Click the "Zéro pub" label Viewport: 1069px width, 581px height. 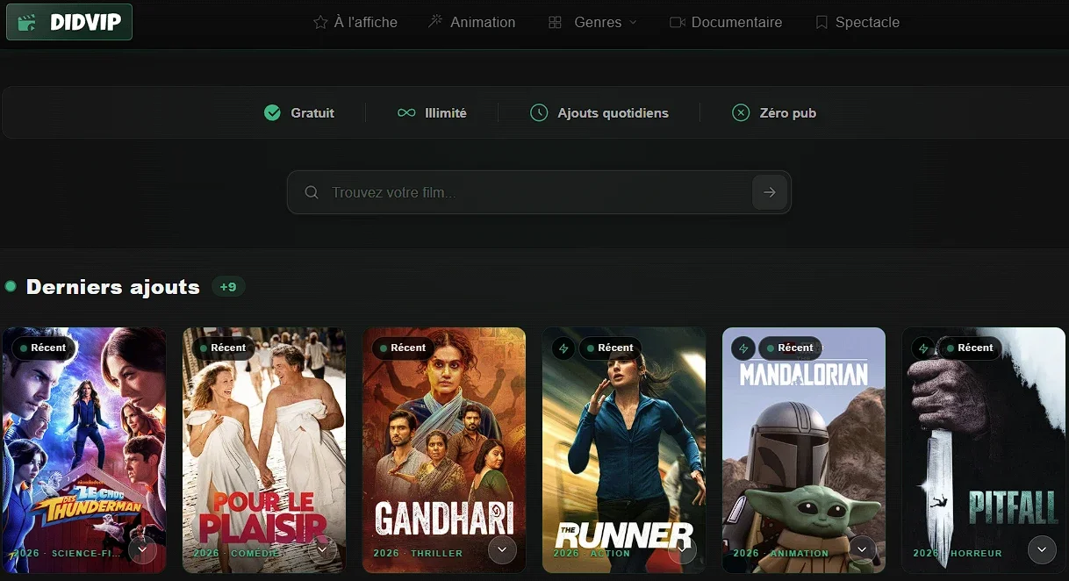click(x=788, y=112)
